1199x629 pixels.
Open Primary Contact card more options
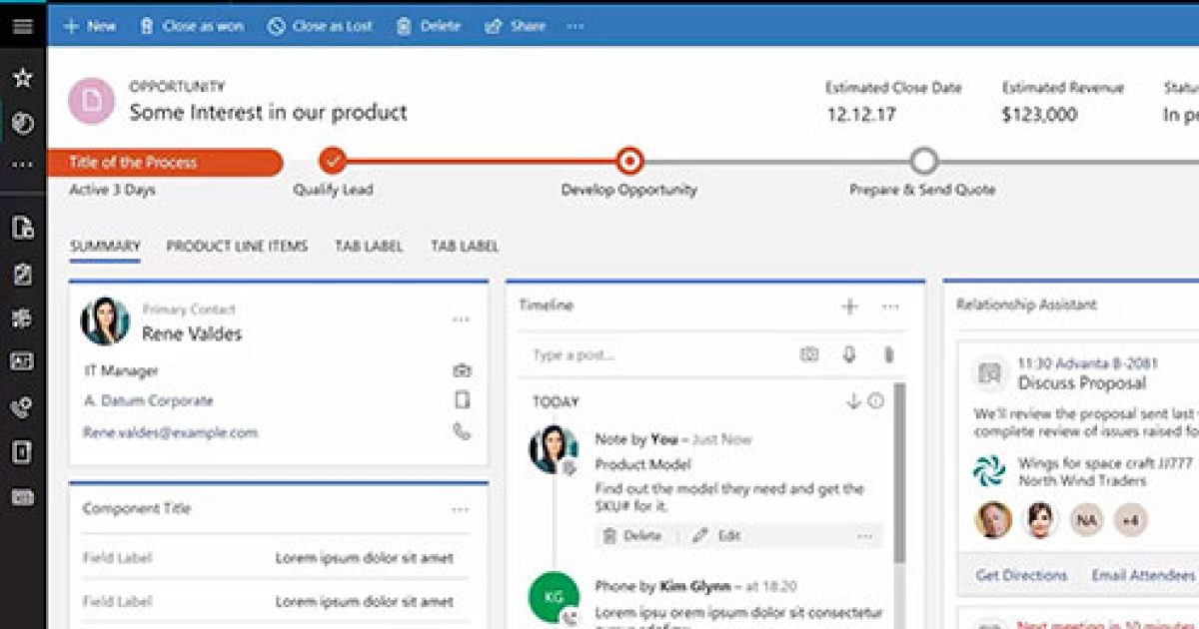click(x=461, y=319)
